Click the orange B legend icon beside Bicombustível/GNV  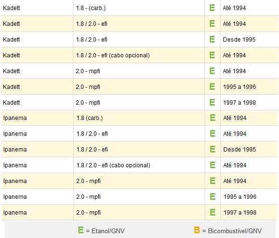pyautogui.click(x=197, y=230)
